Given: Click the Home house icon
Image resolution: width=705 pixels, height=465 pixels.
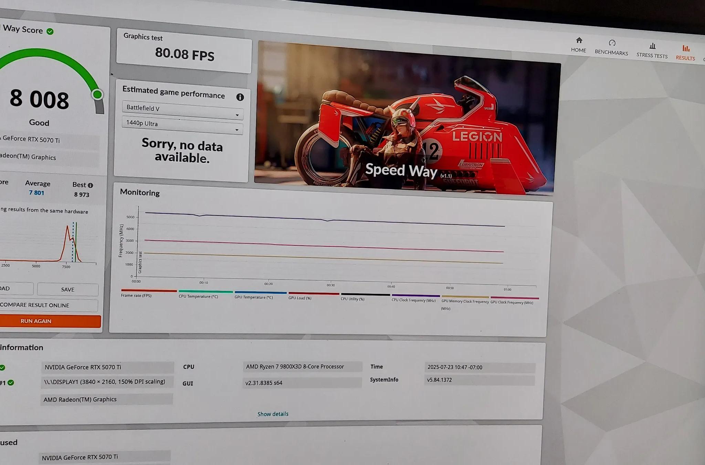Looking at the screenshot, I should tap(579, 41).
